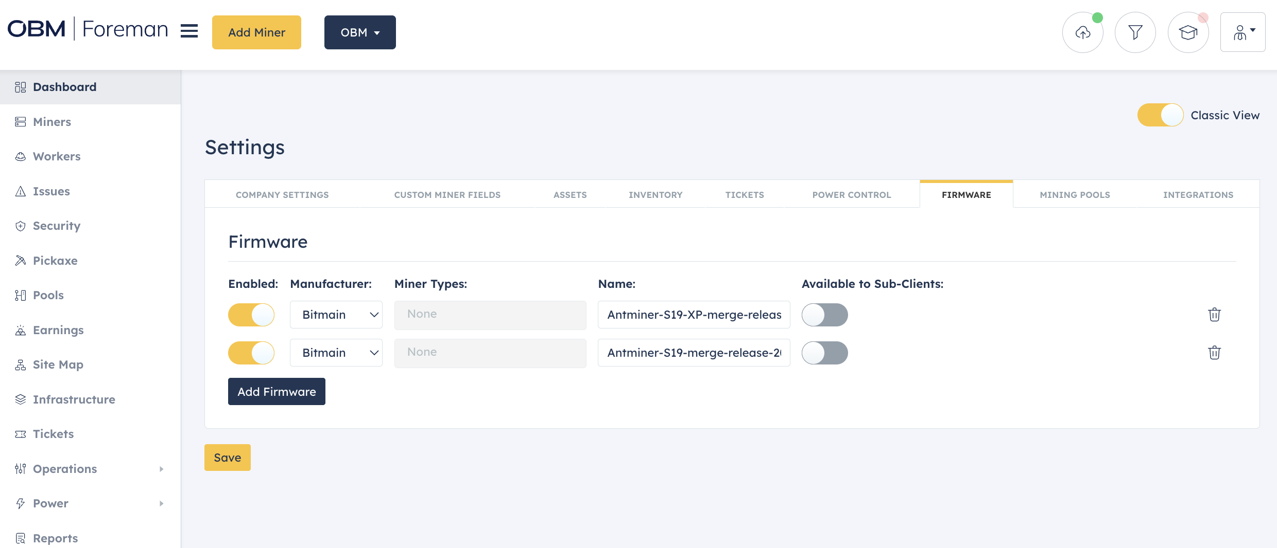This screenshot has height=548, width=1277.
Task: Click the Workers helmet icon
Action: coord(21,156)
